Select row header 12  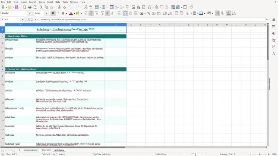[x=2, y=103]
